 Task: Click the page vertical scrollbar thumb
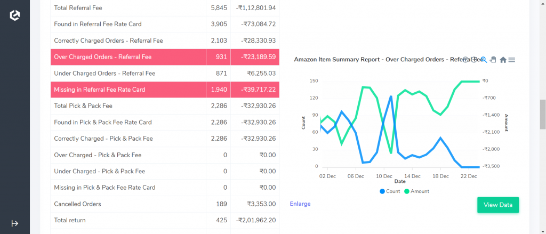click(x=542, y=114)
